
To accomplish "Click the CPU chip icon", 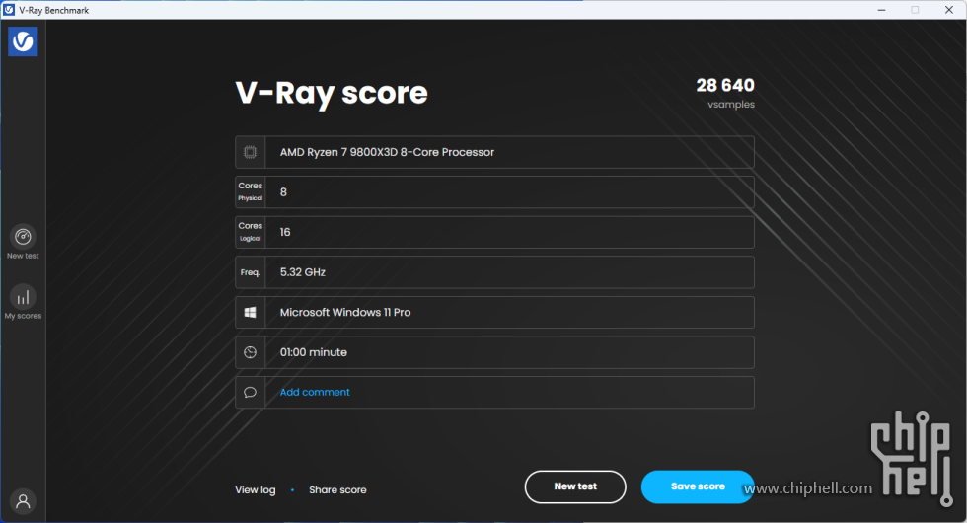I will click(251, 152).
